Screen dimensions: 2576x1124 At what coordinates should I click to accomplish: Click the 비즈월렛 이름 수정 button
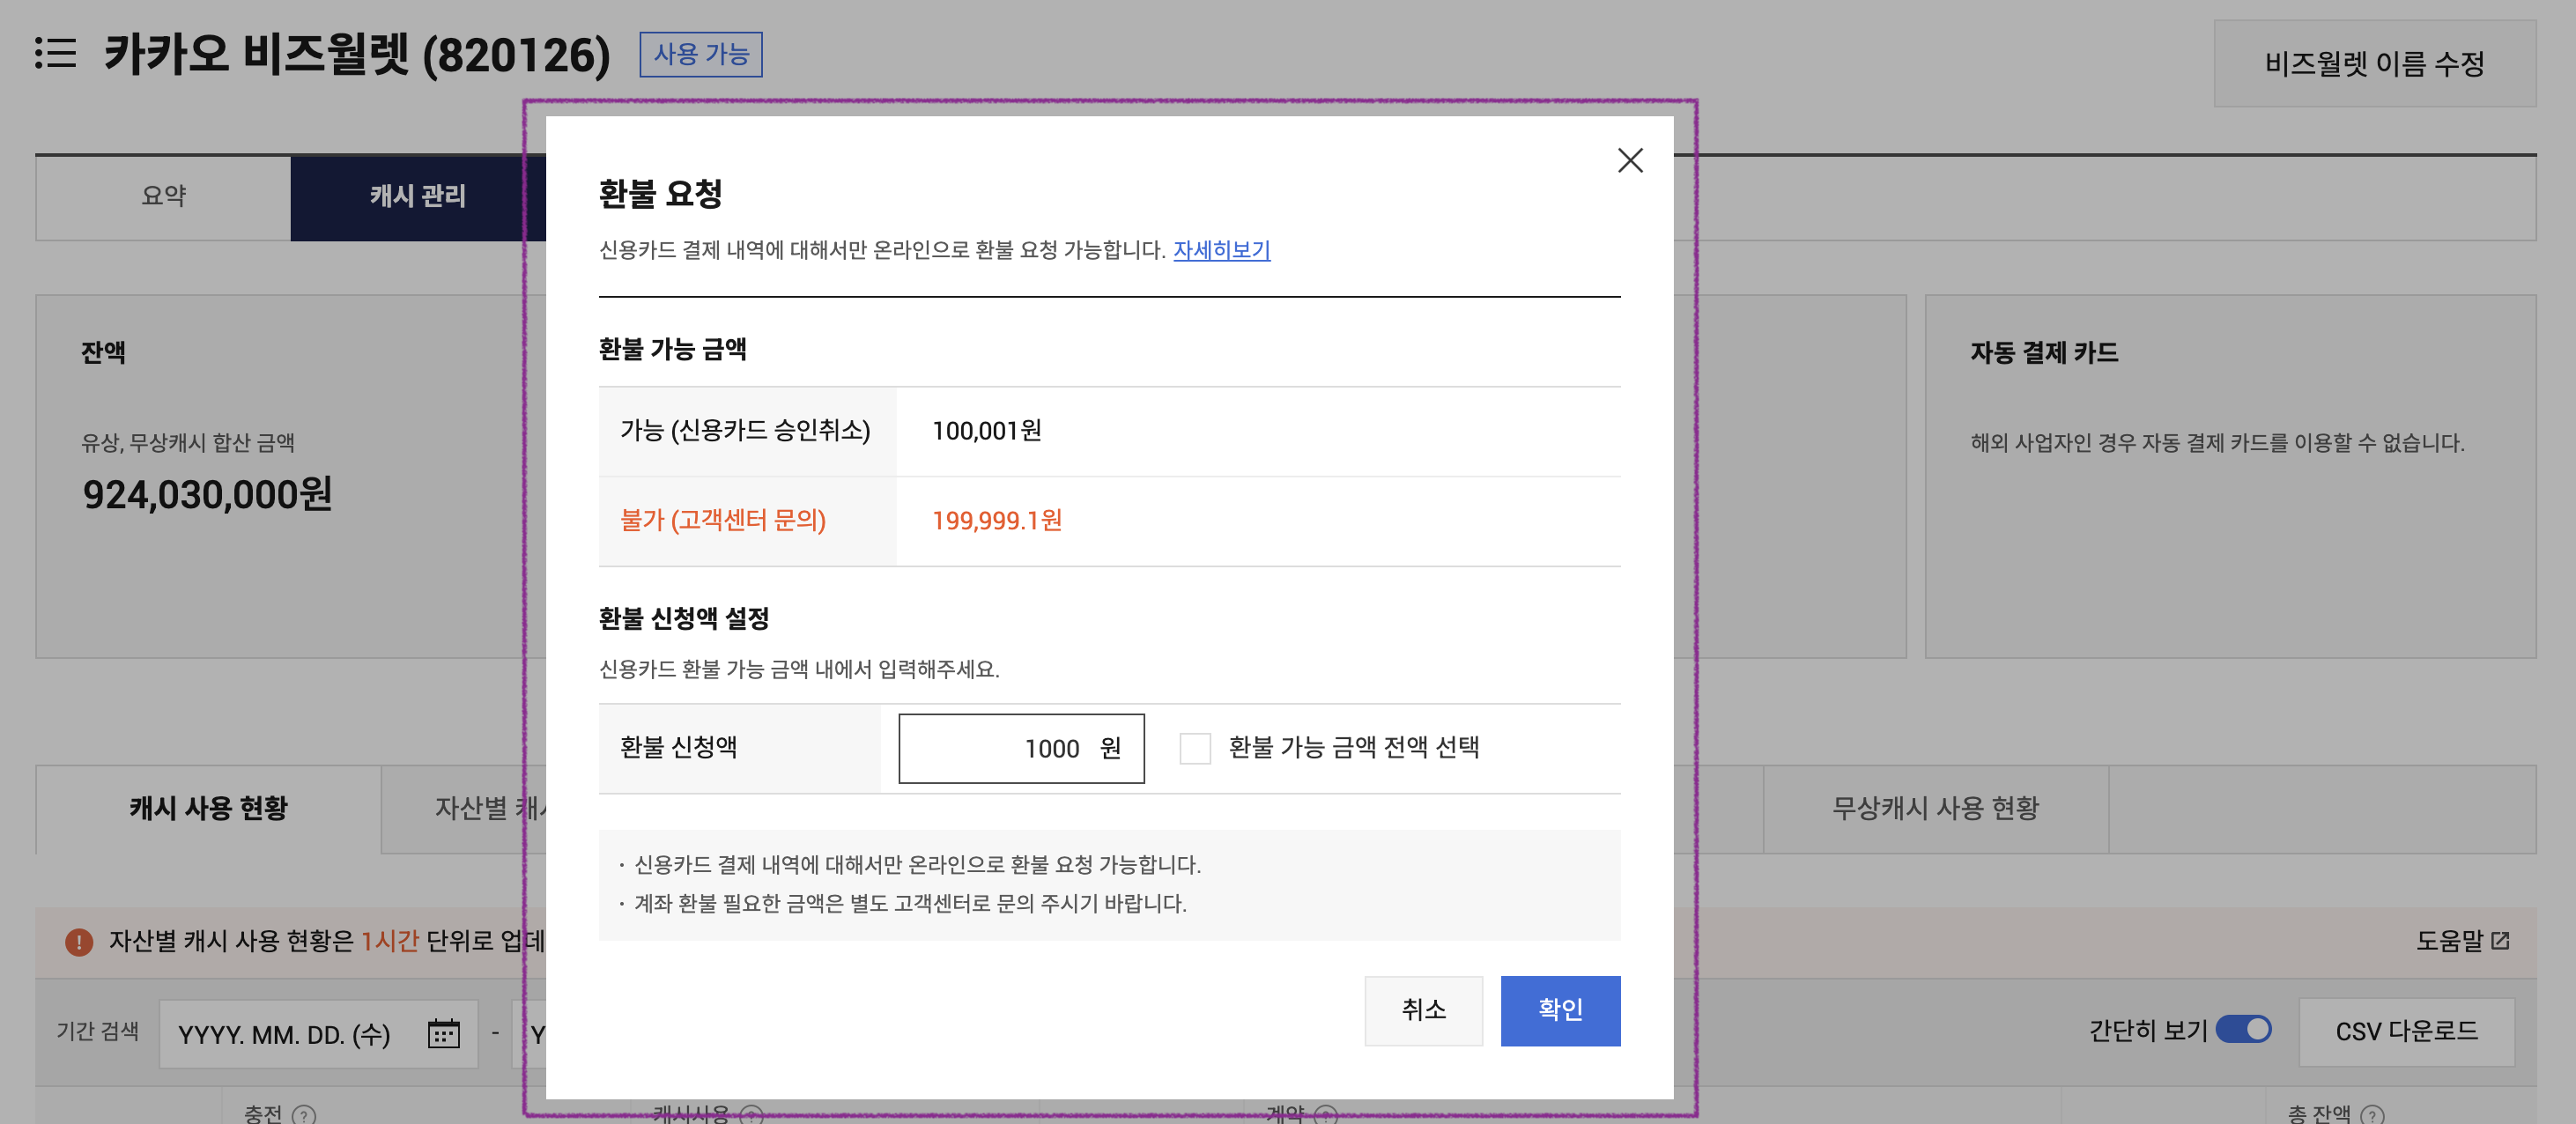point(2374,64)
